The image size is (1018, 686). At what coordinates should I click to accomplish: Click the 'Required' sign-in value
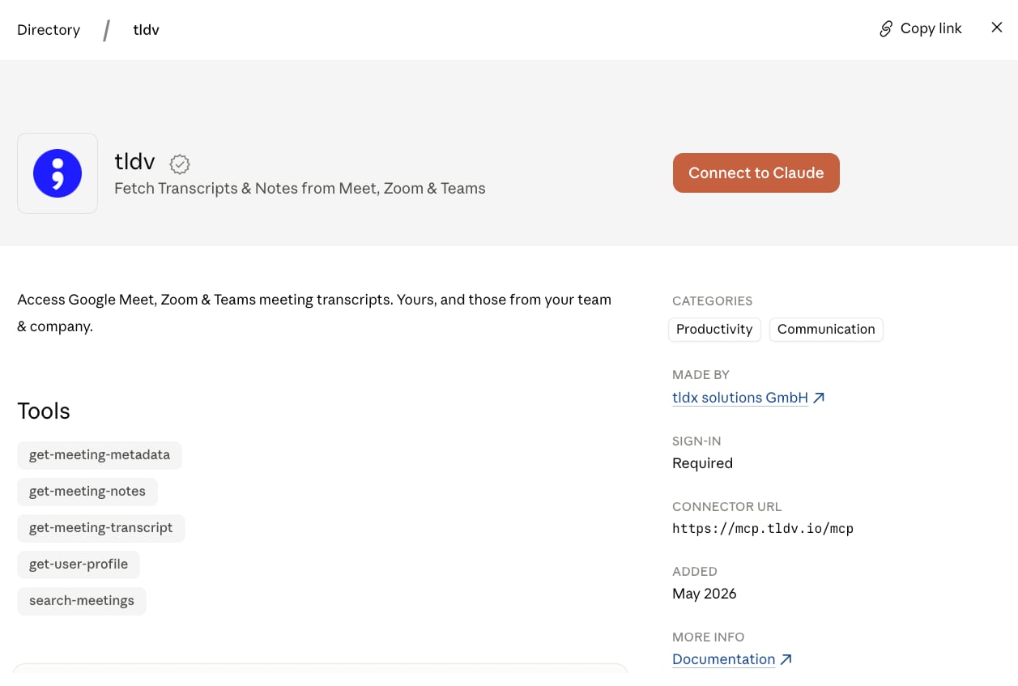click(x=702, y=463)
